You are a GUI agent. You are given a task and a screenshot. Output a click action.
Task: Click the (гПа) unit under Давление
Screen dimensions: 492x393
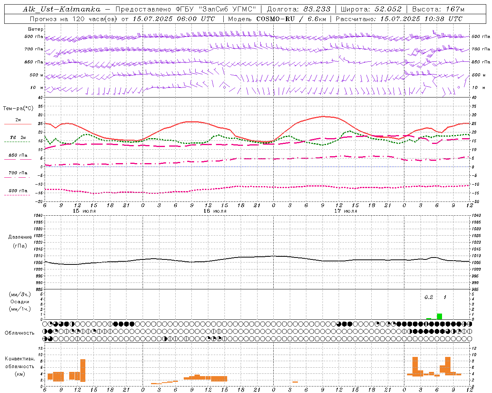20,246
